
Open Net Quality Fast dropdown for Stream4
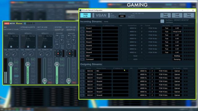pyautogui.click(x=167, y=39)
